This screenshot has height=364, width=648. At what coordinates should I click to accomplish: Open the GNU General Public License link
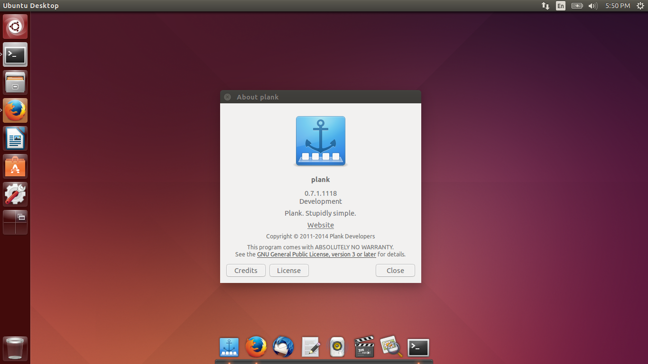pos(316,255)
